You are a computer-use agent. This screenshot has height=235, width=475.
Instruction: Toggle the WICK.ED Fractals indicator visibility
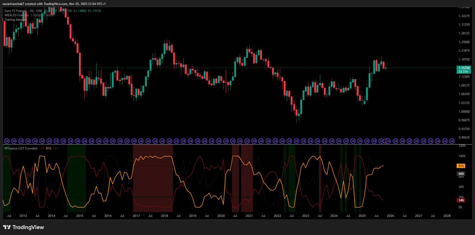pyautogui.click(x=17, y=15)
